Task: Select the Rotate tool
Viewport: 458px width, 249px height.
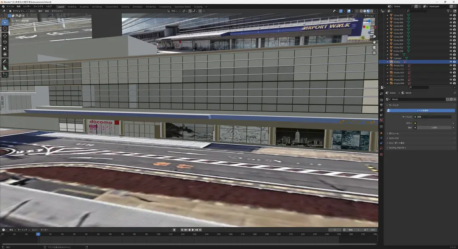Action: [x=5, y=42]
